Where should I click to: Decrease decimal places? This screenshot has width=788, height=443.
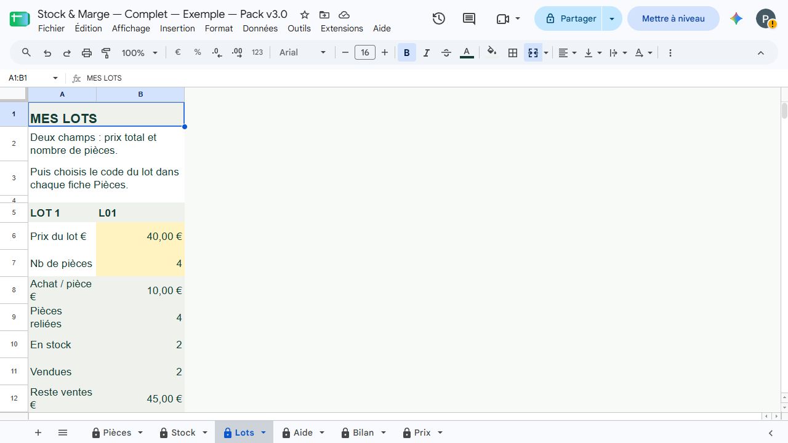coord(217,53)
